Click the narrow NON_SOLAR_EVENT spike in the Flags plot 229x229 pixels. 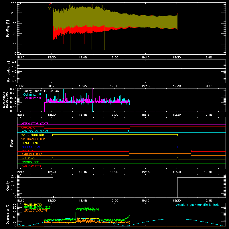129,131
